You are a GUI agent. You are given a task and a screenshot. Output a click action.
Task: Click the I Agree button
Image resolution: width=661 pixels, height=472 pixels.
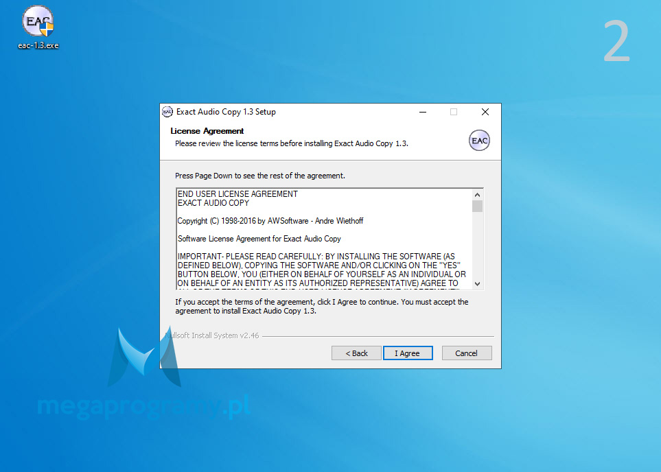point(408,353)
